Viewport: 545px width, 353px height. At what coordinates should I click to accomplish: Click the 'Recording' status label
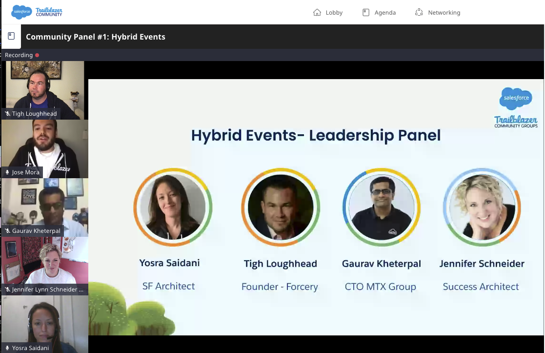[19, 55]
